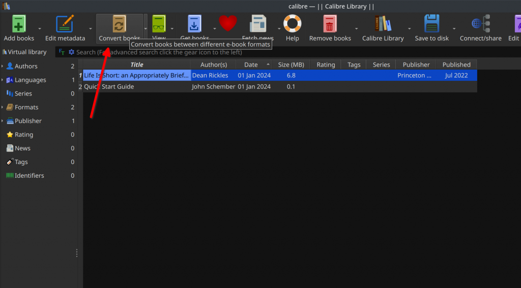Image resolution: width=521 pixels, height=288 pixels.
Task: Open the Help lifebuoy icon
Action: (293, 23)
